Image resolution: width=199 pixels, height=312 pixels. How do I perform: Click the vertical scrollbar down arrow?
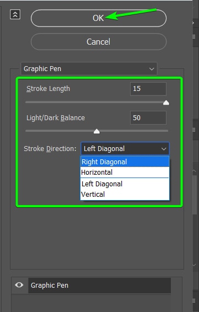pos(194,265)
